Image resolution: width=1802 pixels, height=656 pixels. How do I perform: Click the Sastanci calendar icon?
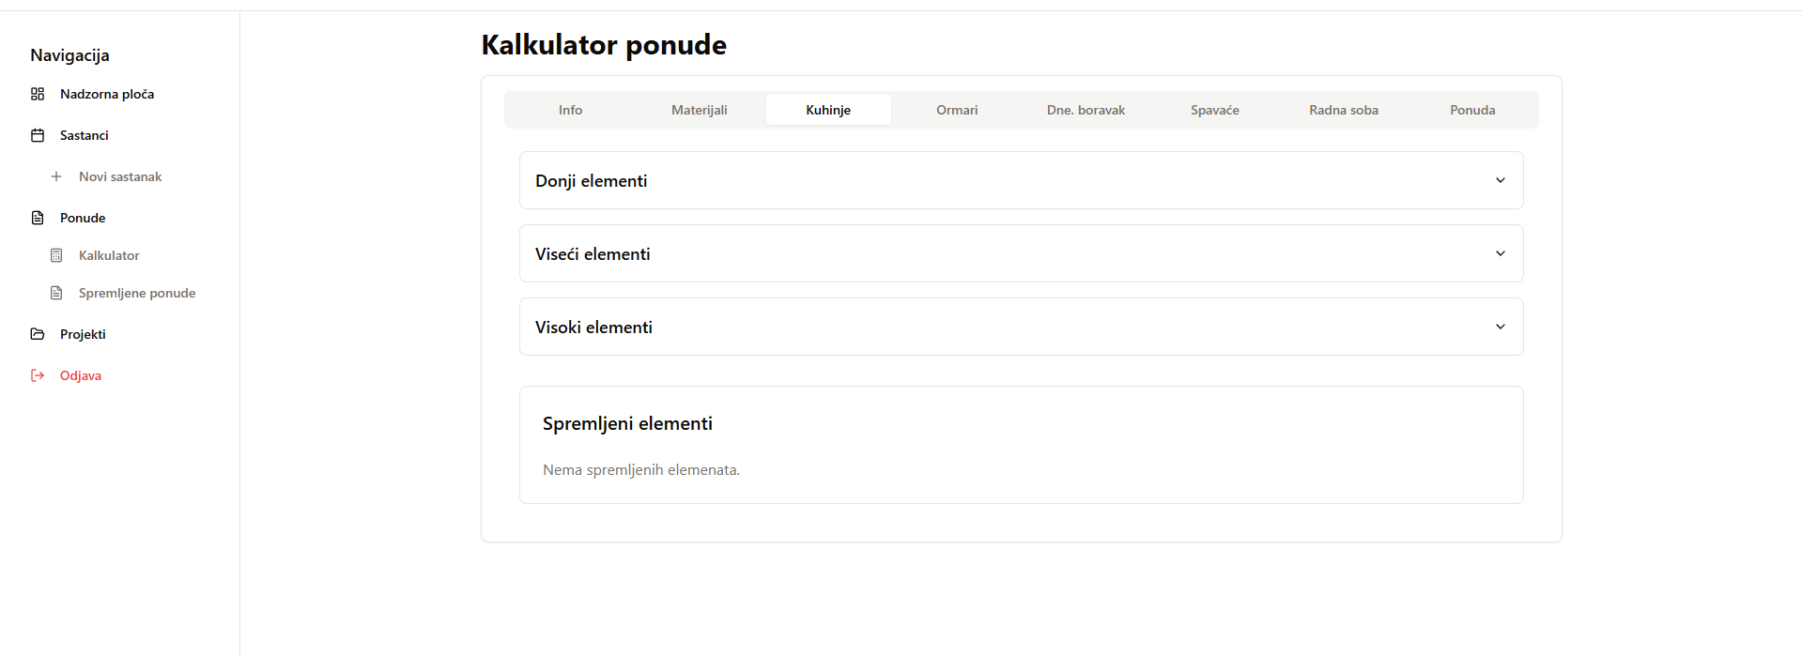38,135
